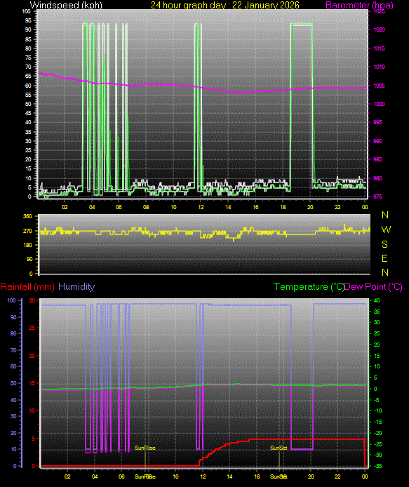
Task: Click the 975 barometer scale value
Action: [377, 196]
